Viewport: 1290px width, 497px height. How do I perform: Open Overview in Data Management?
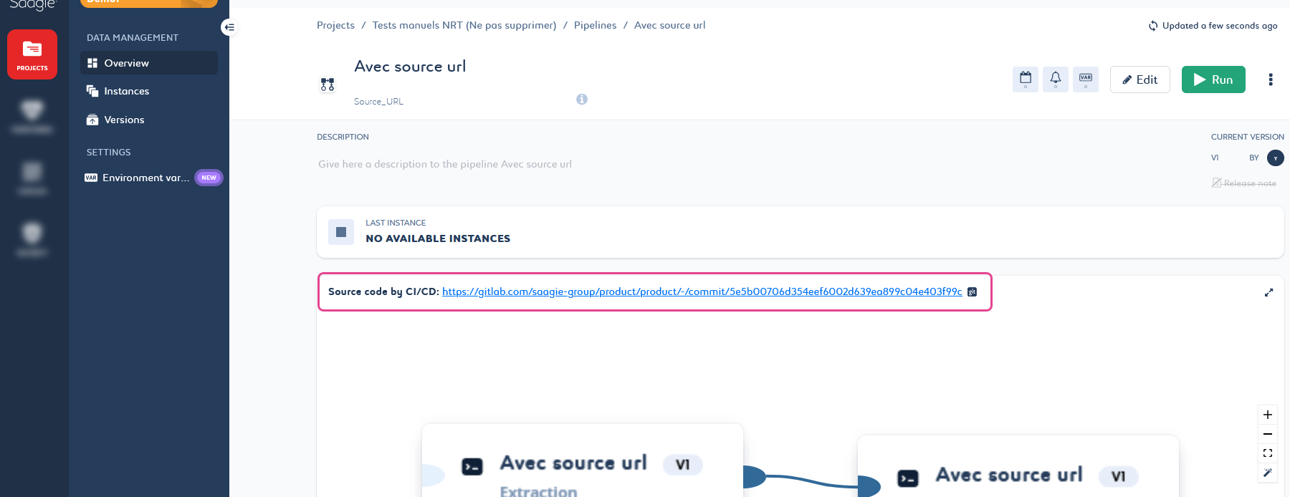point(149,63)
